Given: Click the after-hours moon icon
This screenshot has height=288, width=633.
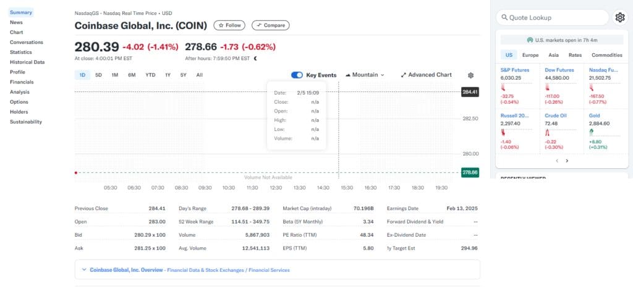Looking at the screenshot, I should coord(255,59).
